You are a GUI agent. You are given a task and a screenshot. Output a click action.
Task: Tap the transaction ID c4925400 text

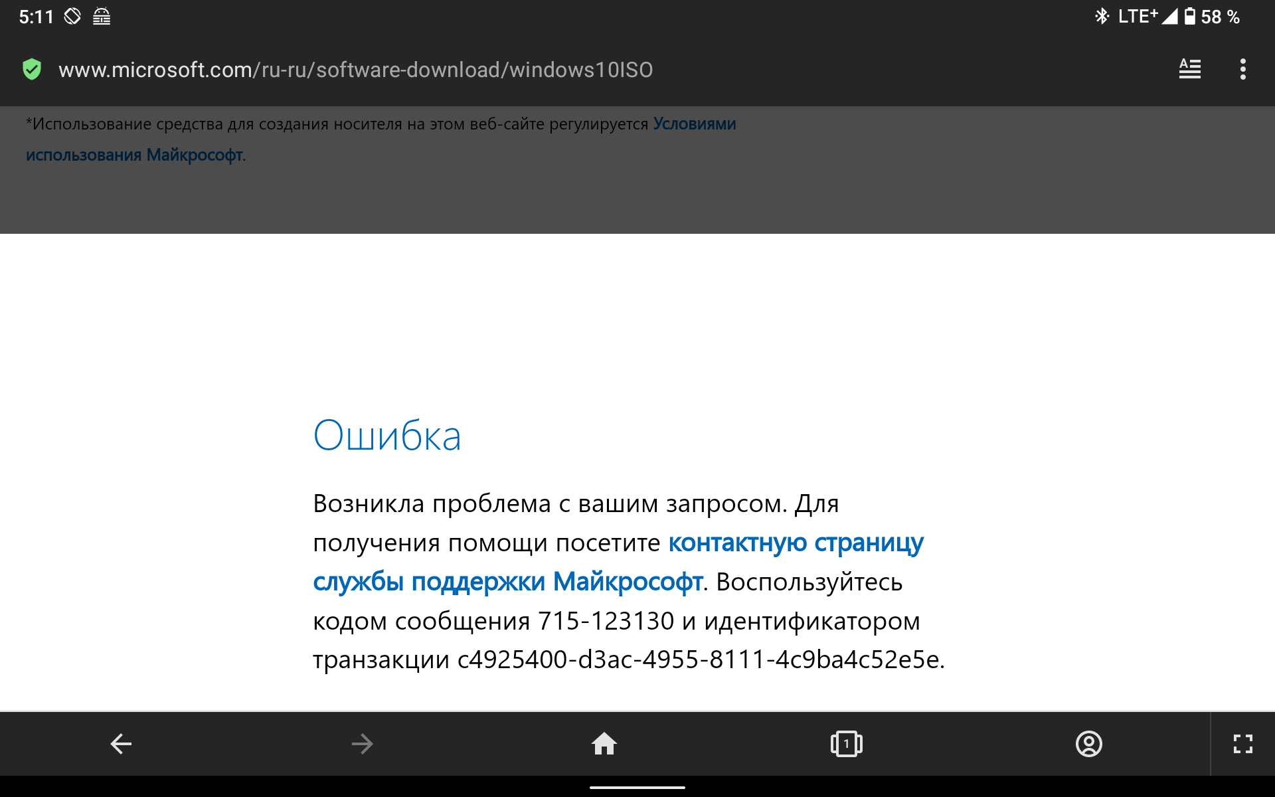(x=699, y=660)
